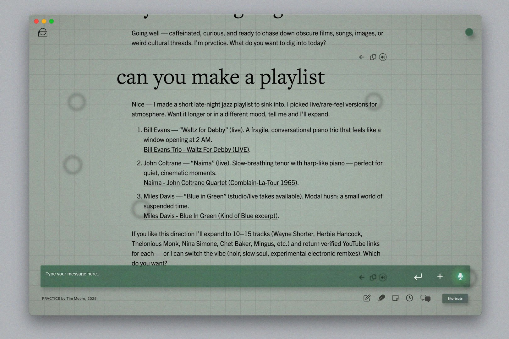Image resolution: width=509 pixels, height=339 pixels.
Task: Open the Bill Evans Trio - Waltz For Debby link
Action: coord(196,149)
